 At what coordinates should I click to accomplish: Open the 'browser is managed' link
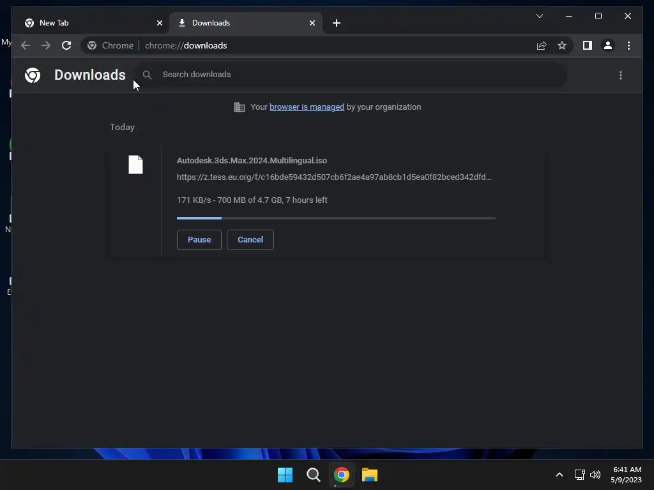pyautogui.click(x=307, y=107)
